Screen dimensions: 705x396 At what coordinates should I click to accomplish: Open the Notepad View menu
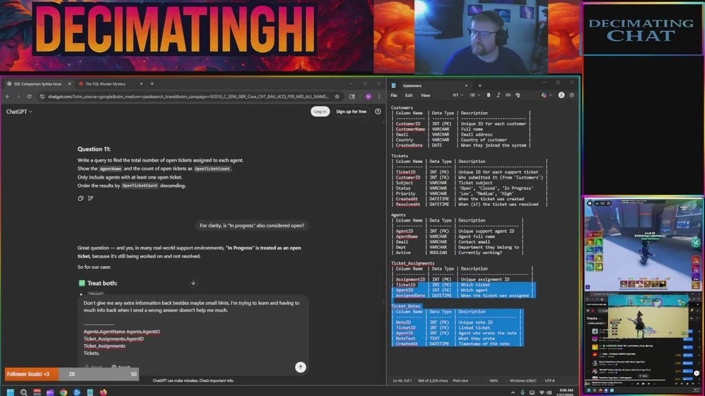tap(426, 95)
